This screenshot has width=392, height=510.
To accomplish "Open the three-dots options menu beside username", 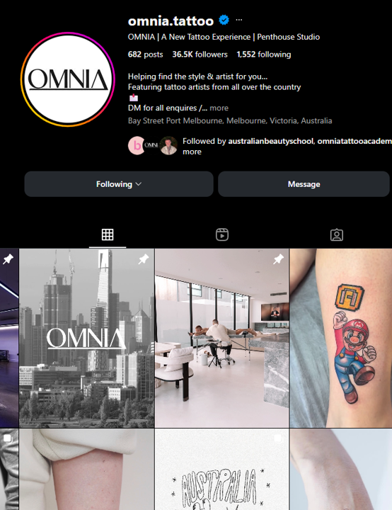I will 239,20.
